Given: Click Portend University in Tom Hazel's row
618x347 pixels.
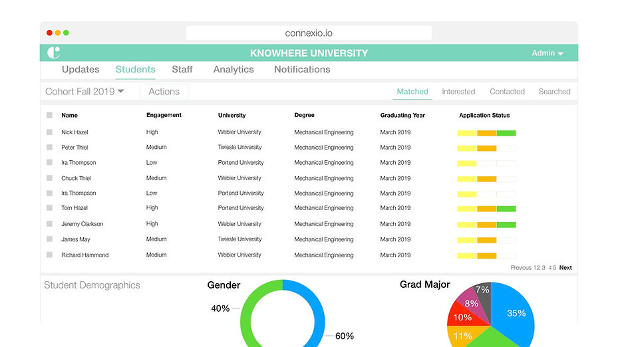Looking at the screenshot, I should pyautogui.click(x=240, y=207).
